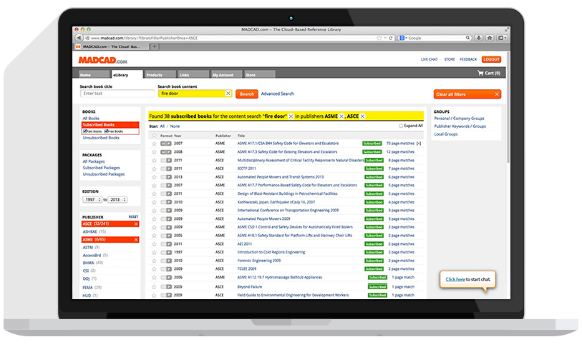Image resolution: width=582 pixels, height=347 pixels.
Task: Open Publisher Keywords / Groups
Action: tap(460, 126)
